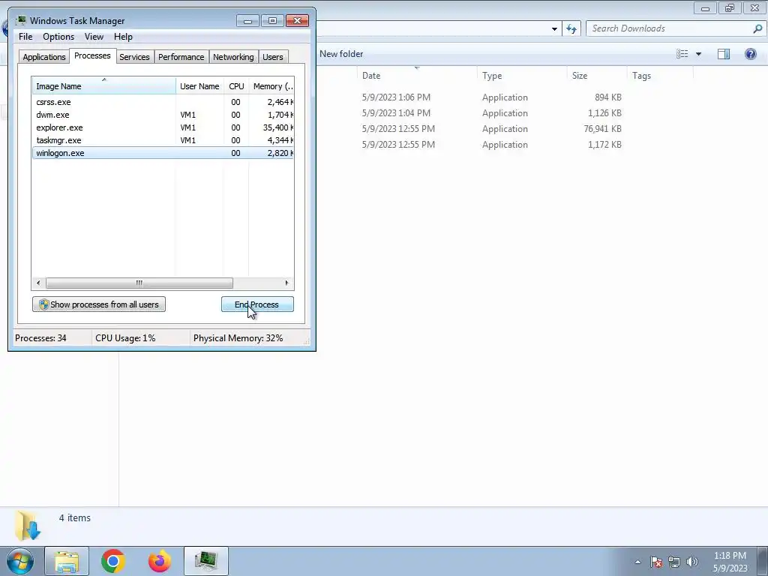Change view with the Explorer views icon

[x=682, y=54]
